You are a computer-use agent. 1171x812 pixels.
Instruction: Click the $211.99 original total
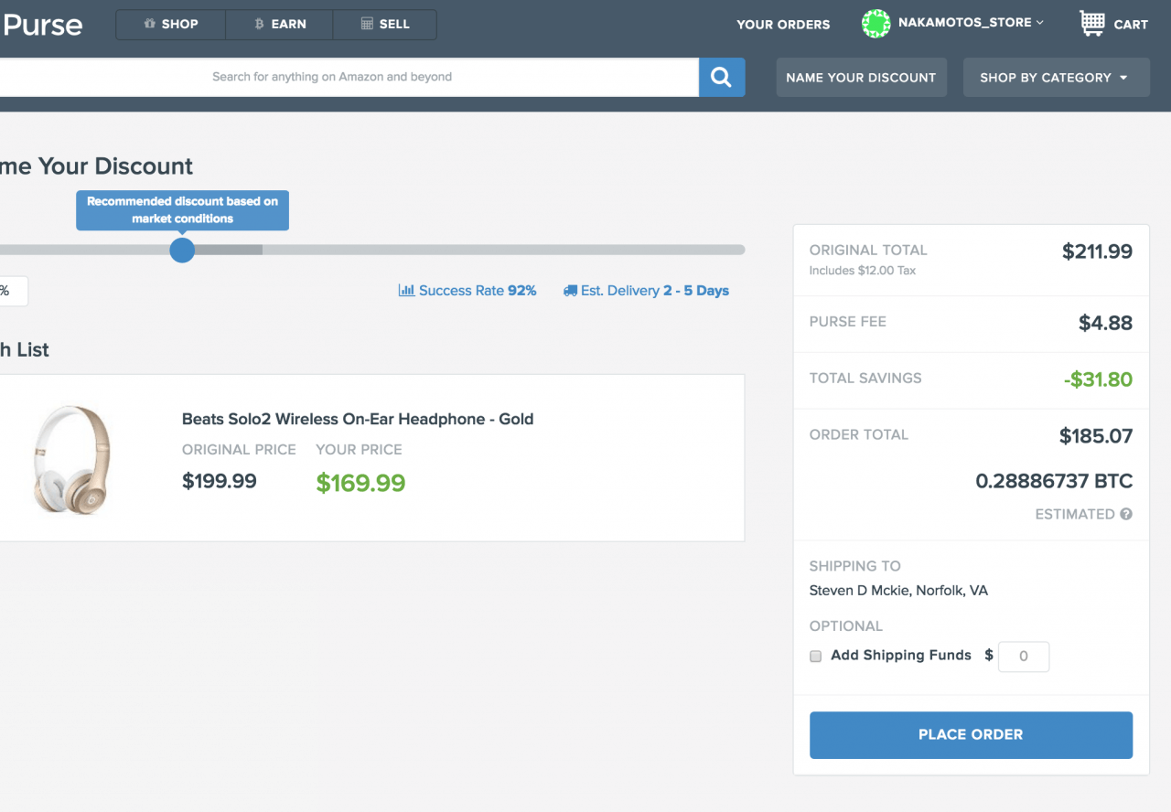pos(1097,251)
